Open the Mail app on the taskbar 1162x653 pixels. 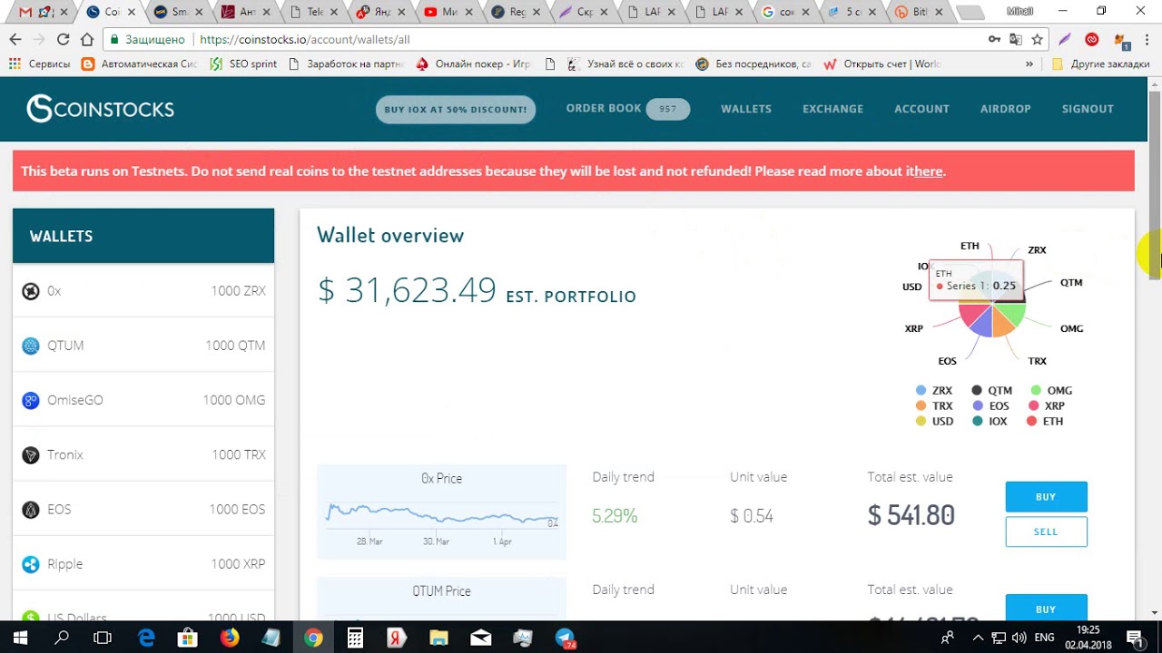[x=481, y=638]
